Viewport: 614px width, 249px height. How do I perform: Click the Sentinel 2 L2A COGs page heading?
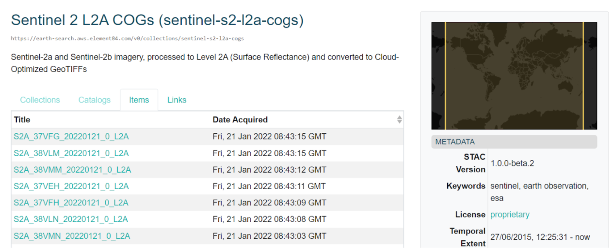(x=157, y=20)
